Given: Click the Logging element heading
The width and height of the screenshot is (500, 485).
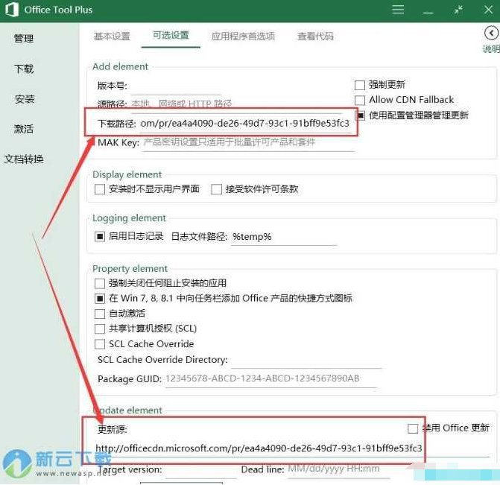Looking at the screenshot, I should click(x=129, y=218).
